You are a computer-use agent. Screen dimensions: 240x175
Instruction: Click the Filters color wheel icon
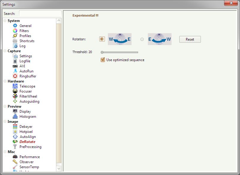(x=15, y=31)
